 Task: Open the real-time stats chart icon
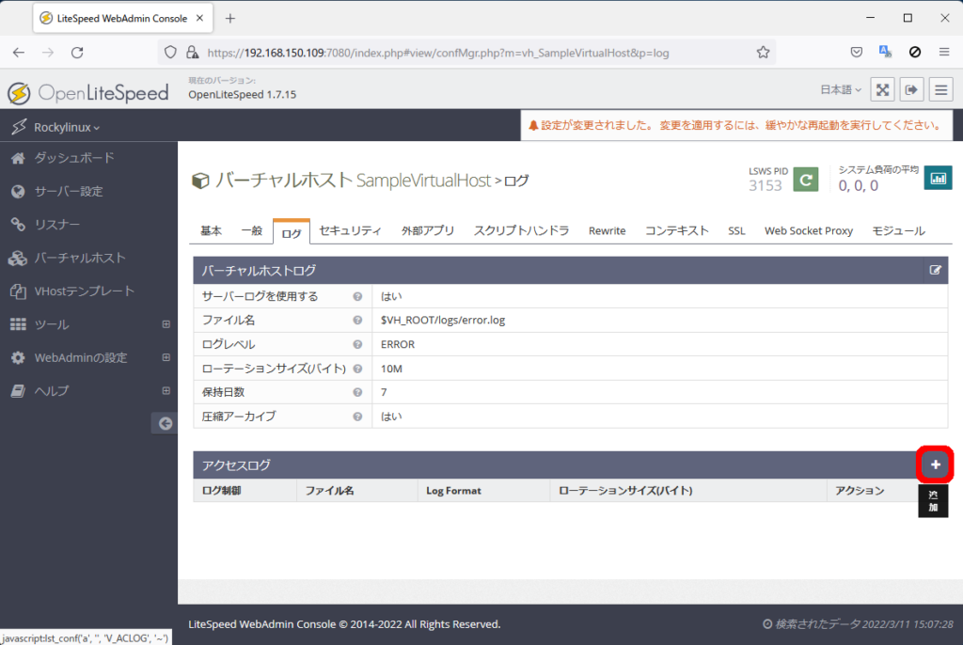click(937, 179)
